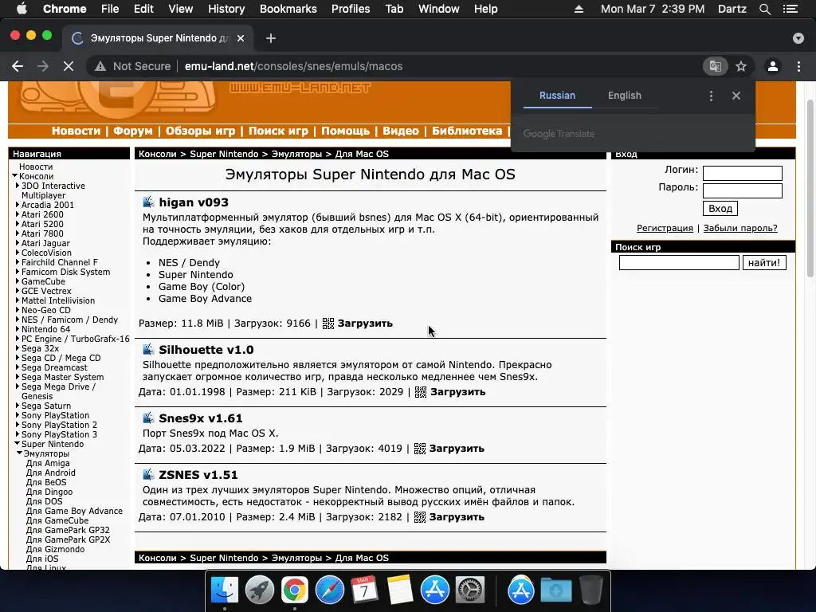Download higan via Загрузить link
The width and height of the screenshot is (816, 612).
click(365, 324)
